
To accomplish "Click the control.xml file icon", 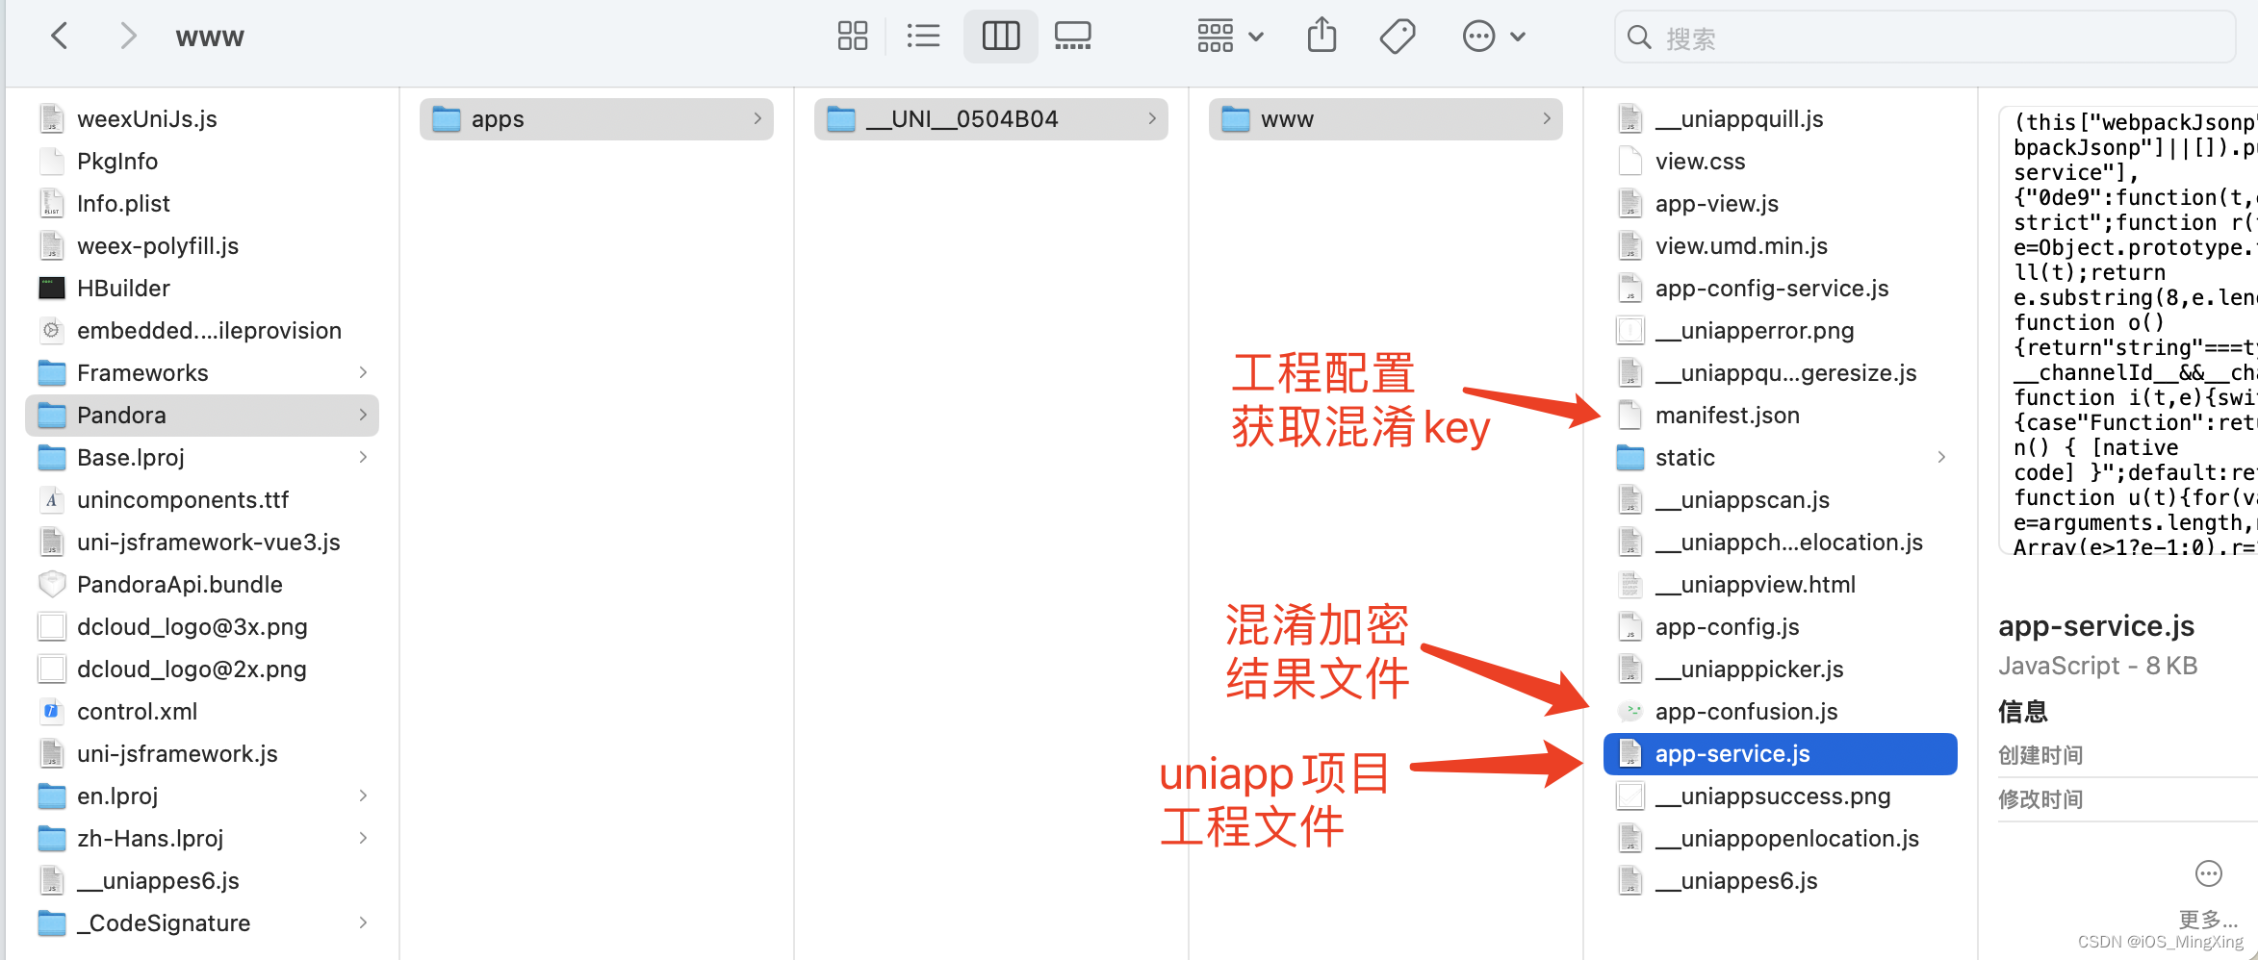I will [x=52, y=712].
